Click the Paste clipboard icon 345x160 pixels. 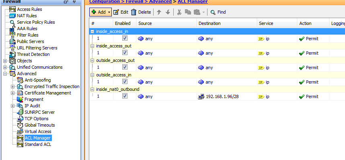197,12
